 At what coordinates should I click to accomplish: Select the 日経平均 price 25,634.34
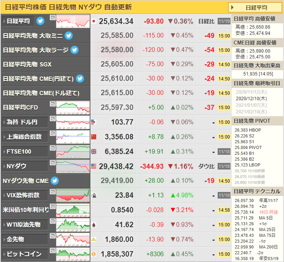(x=116, y=21)
